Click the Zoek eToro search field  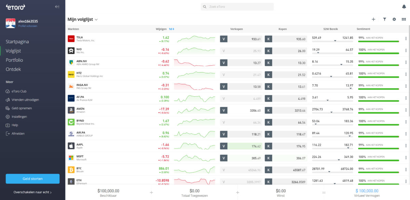point(237,7)
